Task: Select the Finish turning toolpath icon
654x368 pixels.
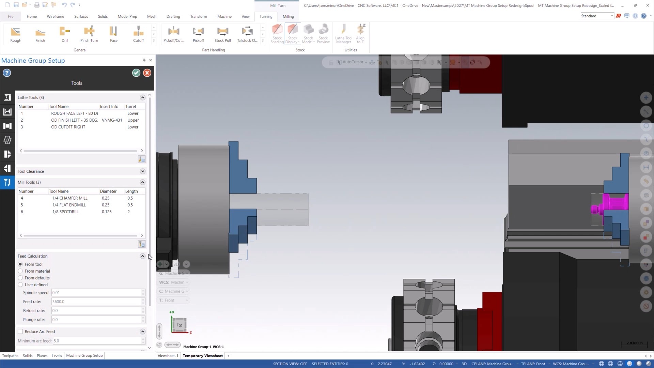Action: pyautogui.click(x=40, y=34)
